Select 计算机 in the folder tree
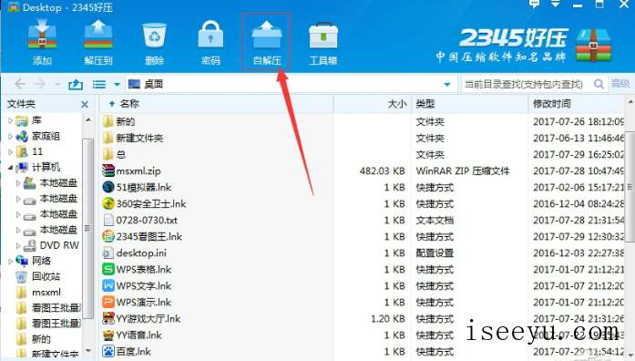The image size is (635, 361). click(x=46, y=168)
